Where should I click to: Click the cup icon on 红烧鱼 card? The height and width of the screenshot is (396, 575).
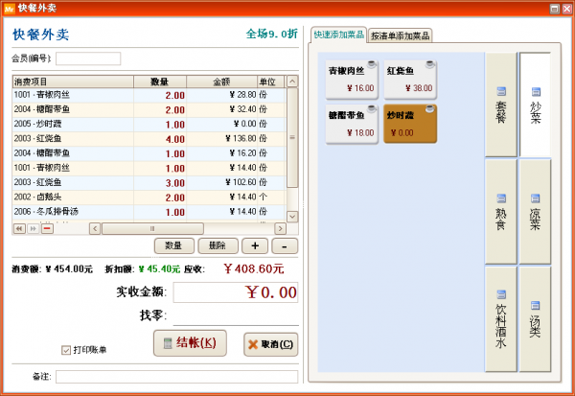430,64
